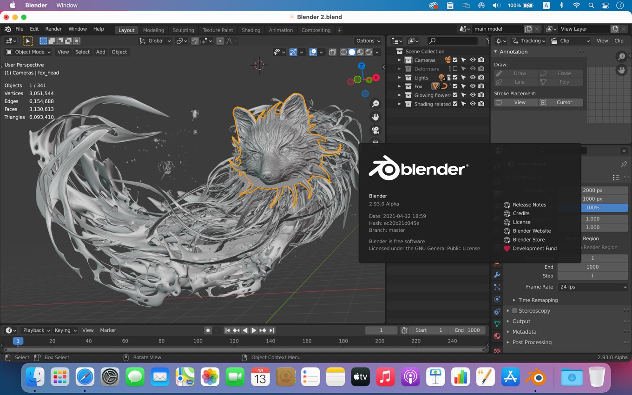632x395 pixels.
Task: Switch to wireframe viewport shading
Action: coord(343,52)
